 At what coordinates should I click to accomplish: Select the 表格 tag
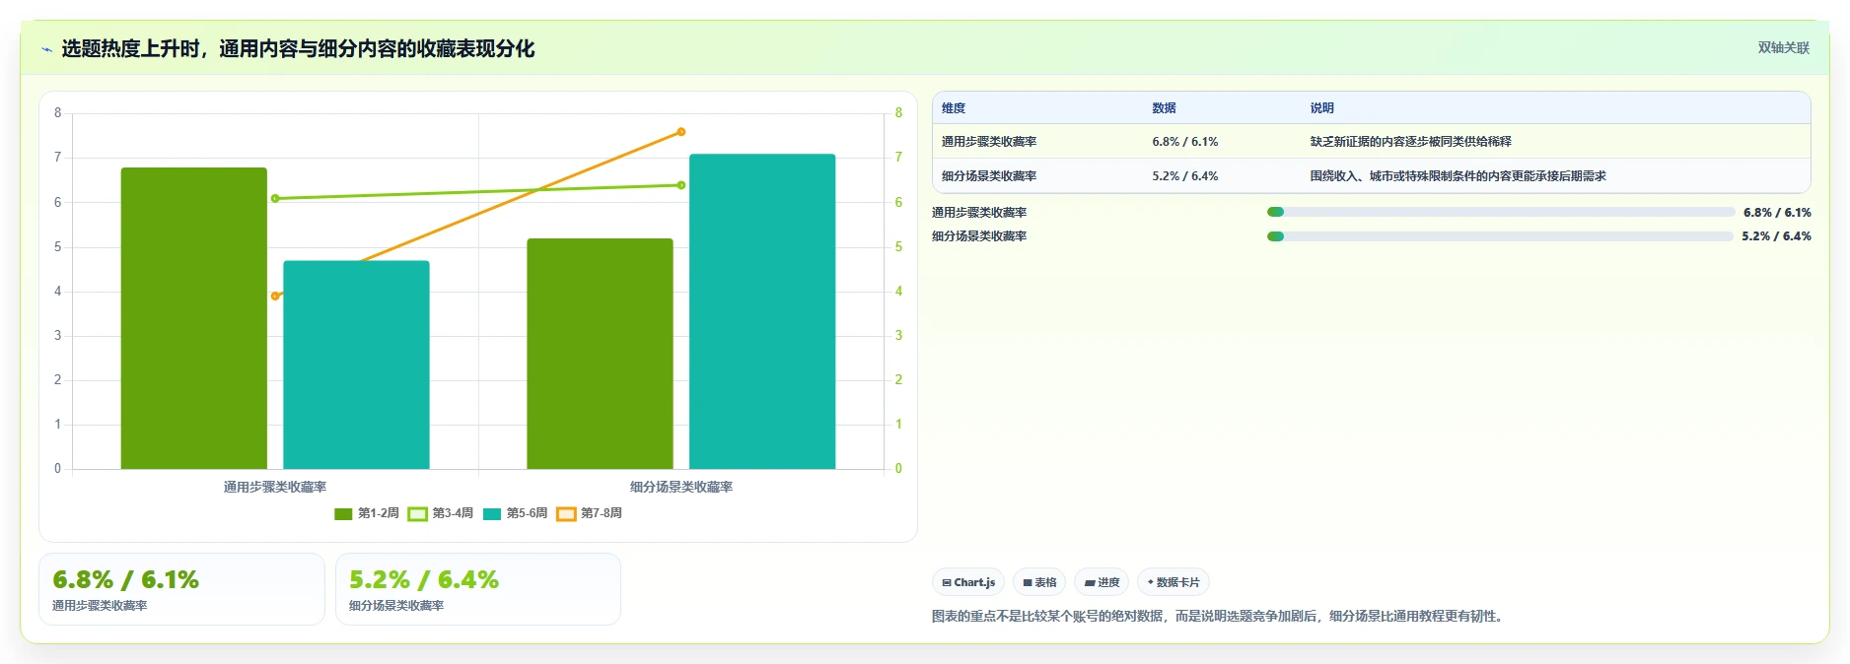(x=1039, y=582)
